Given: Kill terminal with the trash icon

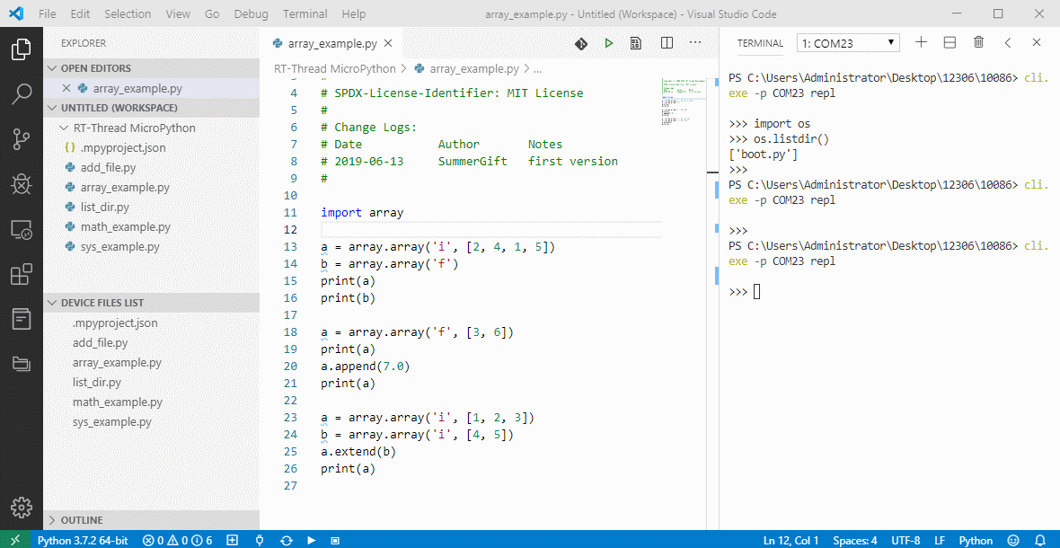Looking at the screenshot, I should pos(978,43).
